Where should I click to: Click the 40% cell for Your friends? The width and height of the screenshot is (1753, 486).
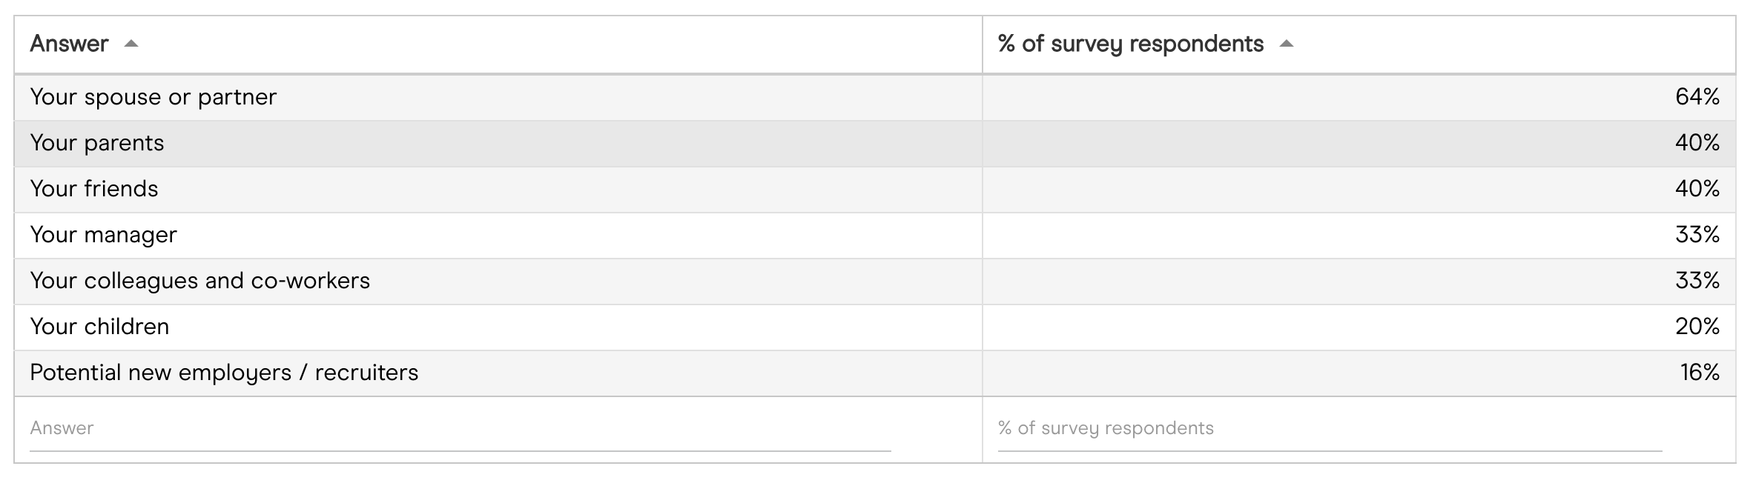1697,189
